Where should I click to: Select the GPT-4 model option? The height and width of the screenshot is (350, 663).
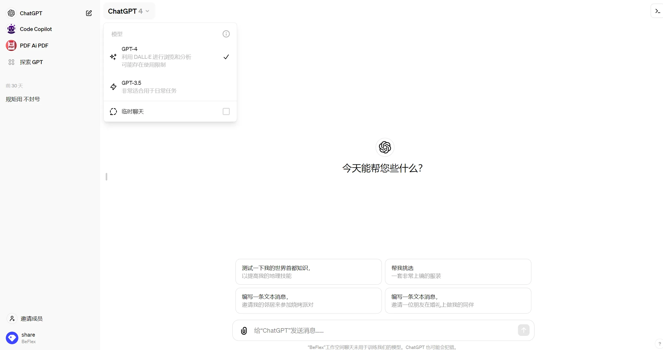tap(170, 57)
